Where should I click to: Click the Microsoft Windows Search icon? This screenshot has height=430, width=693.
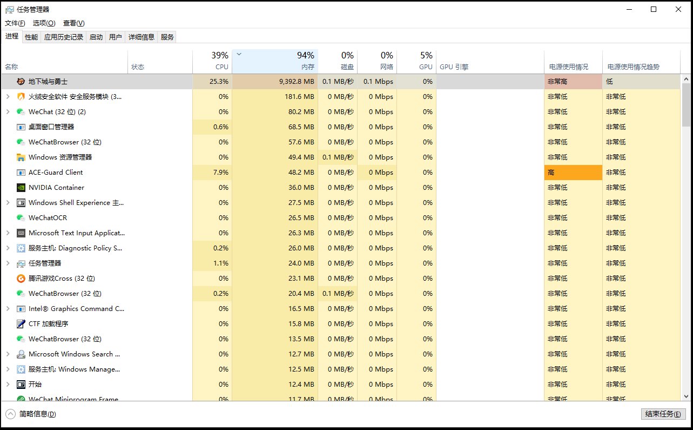click(21, 354)
